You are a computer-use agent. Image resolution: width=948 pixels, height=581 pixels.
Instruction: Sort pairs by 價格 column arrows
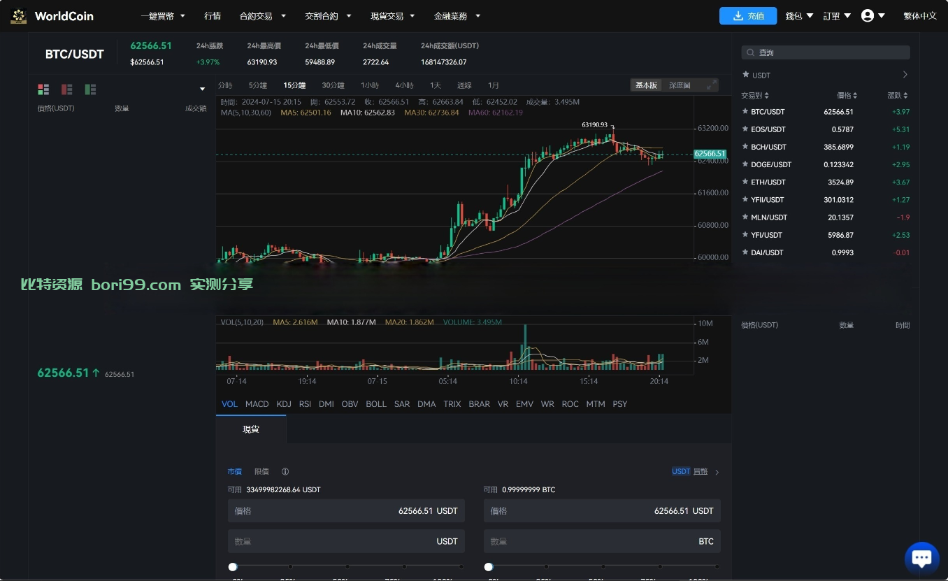click(855, 95)
